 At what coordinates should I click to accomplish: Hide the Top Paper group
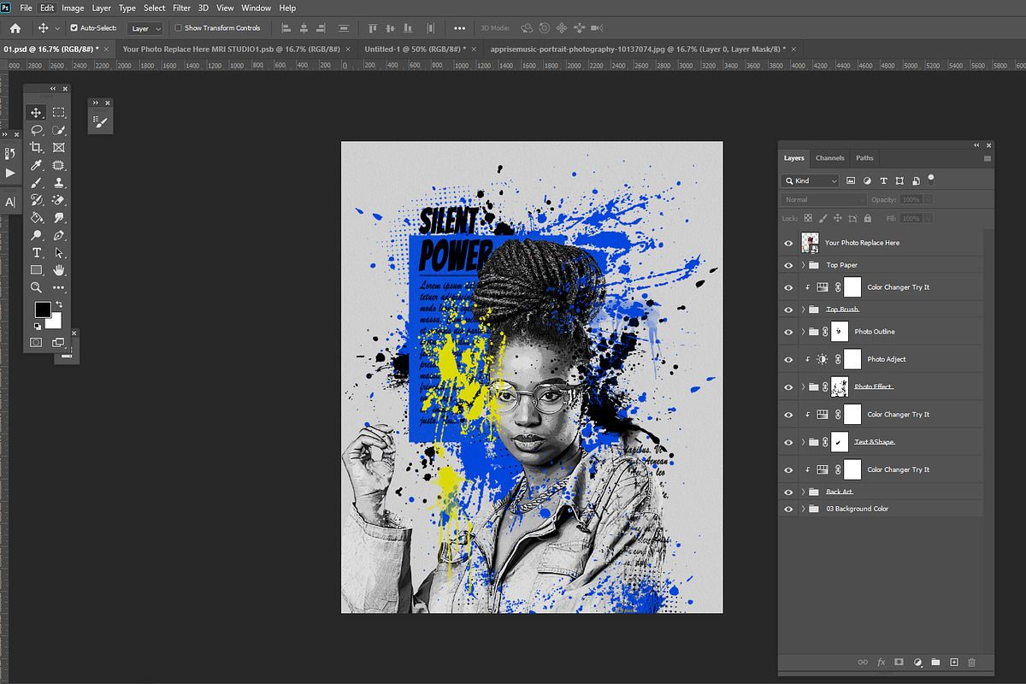point(788,265)
